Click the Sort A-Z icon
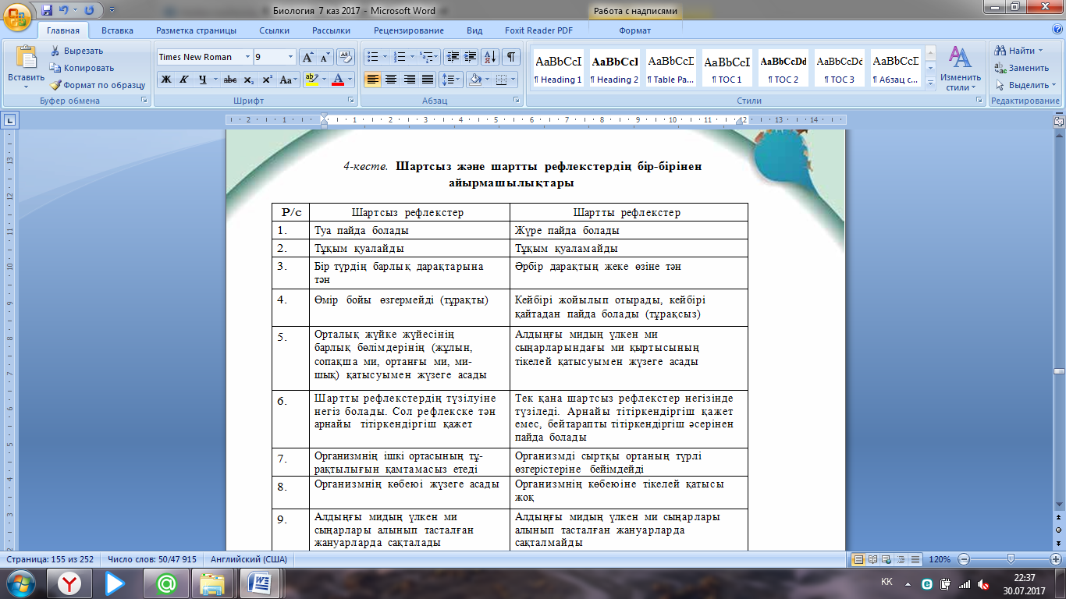The width and height of the screenshot is (1066, 599). coord(490,57)
